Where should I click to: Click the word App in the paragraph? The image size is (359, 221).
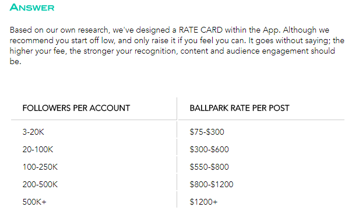pos(271,30)
